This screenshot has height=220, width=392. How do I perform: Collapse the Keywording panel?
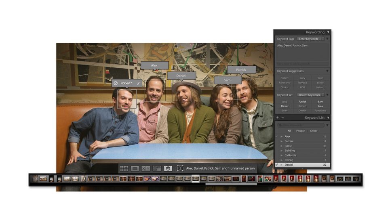tap(328, 32)
